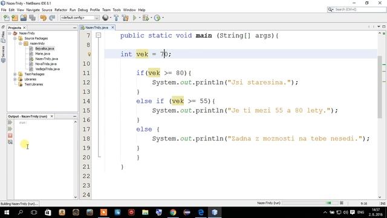Open dropdown arrow beside the globe browser icon
The image size is (387, 218).
(x=110, y=18)
